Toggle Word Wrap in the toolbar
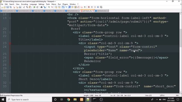Screen dimensions: 182x102 (x=63, y=7)
